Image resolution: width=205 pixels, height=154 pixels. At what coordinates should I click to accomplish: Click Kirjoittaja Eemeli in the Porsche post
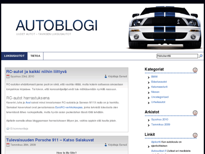tap(117, 145)
